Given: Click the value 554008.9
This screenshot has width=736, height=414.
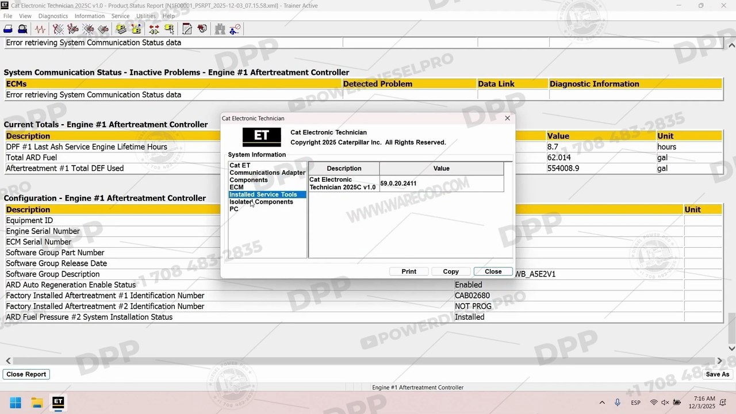Looking at the screenshot, I should [563, 168].
